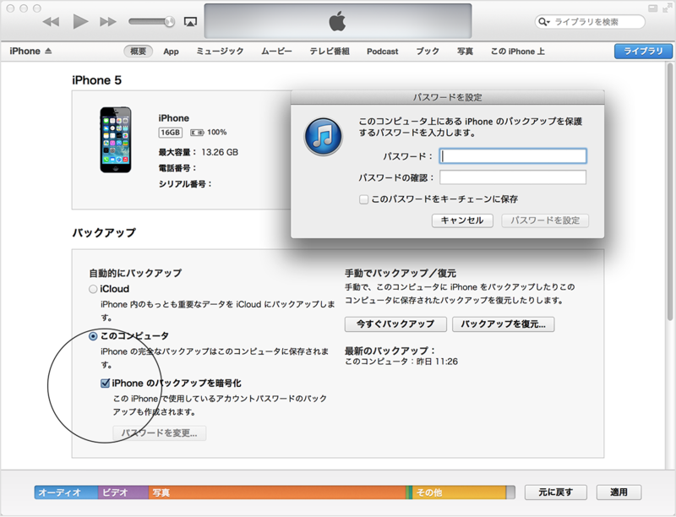Viewport: 676px width, 517px height.
Task: Click the シリアル番号 label
Action: tap(185, 184)
